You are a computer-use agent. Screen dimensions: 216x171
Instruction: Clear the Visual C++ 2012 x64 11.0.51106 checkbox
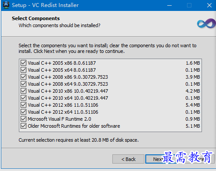(x=23, y=112)
